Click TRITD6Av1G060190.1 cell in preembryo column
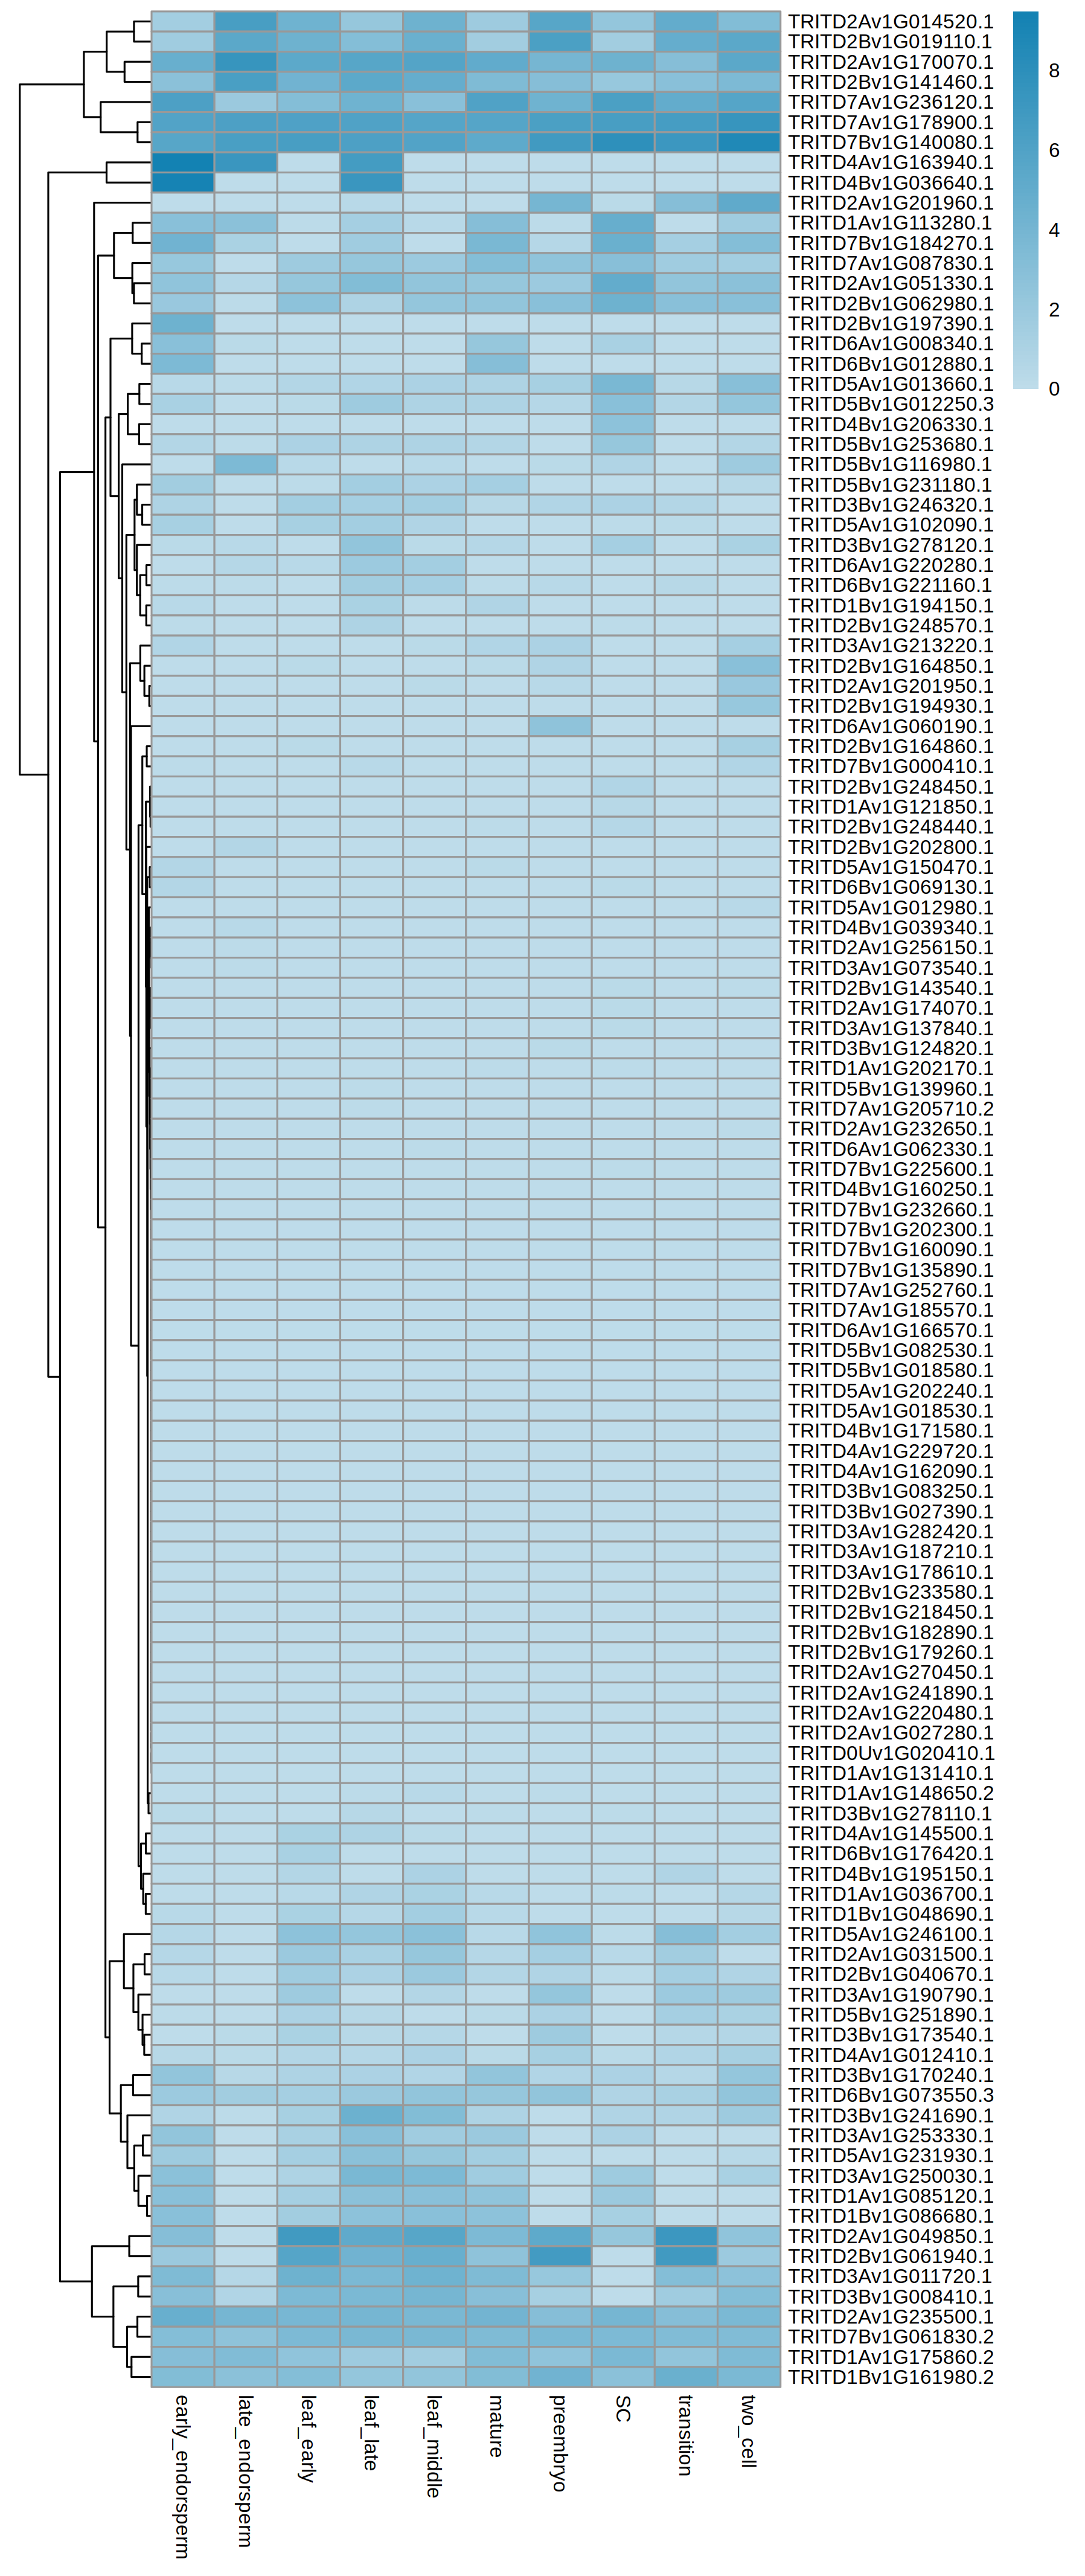Image resolution: width=1085 pixels, height=2576 pixels. pos(560,726)
